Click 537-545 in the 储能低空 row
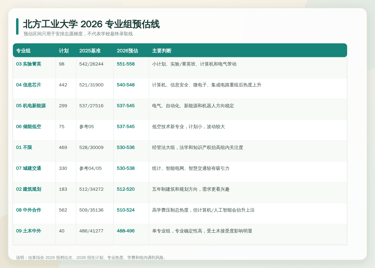Screen dimensions: 375x268 (x=126, y=127)
